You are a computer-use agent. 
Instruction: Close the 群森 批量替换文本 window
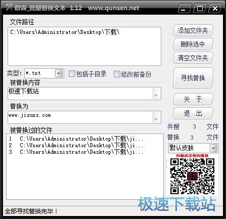click(x=215, y=9)
